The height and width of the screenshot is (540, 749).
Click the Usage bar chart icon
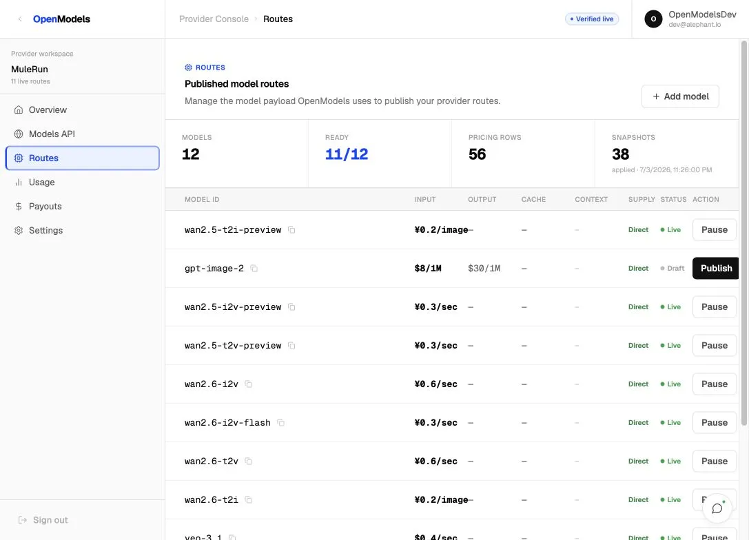pyautogui.click(x=19, y=183)
